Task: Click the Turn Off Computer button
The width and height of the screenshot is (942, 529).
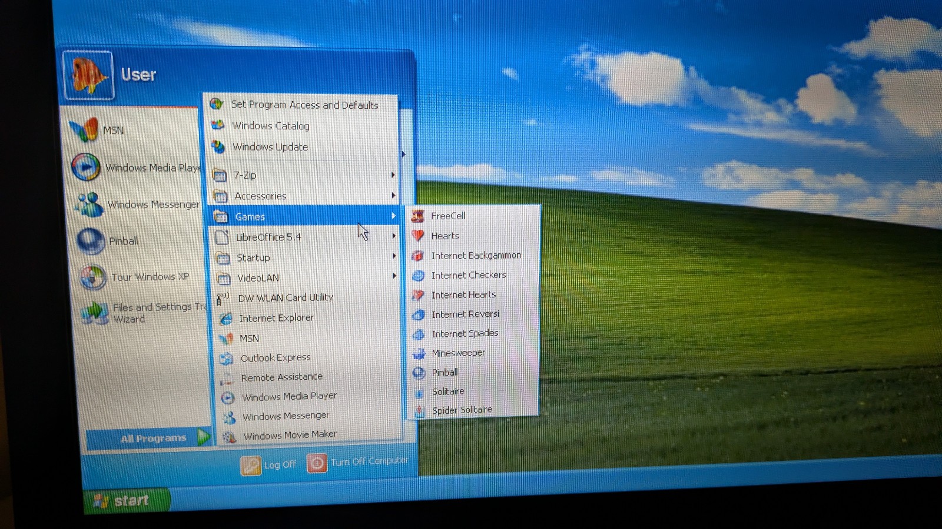Action: pos(358,462)
